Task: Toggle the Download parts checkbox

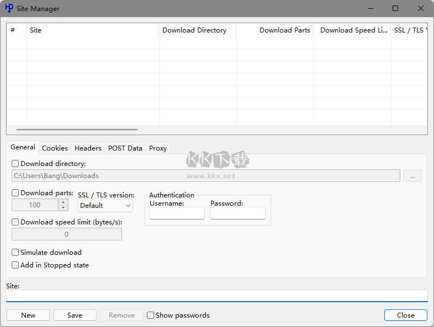Action: coord(15,193)
